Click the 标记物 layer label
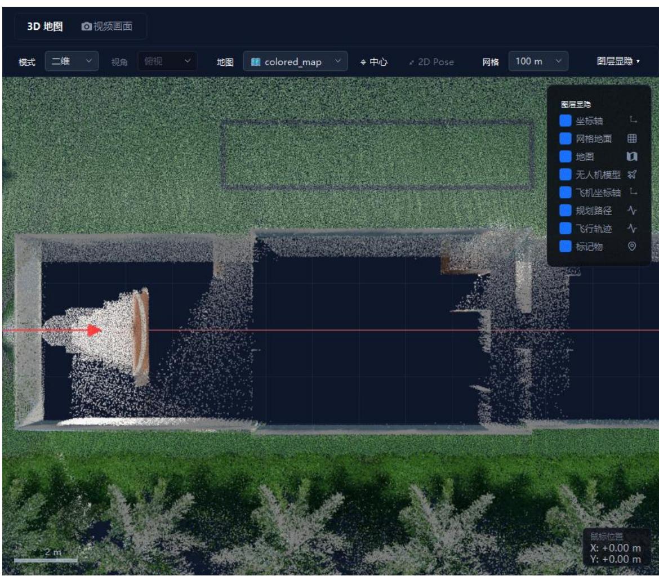This screenshot has width=659, height=576. (x=589, y=247)
